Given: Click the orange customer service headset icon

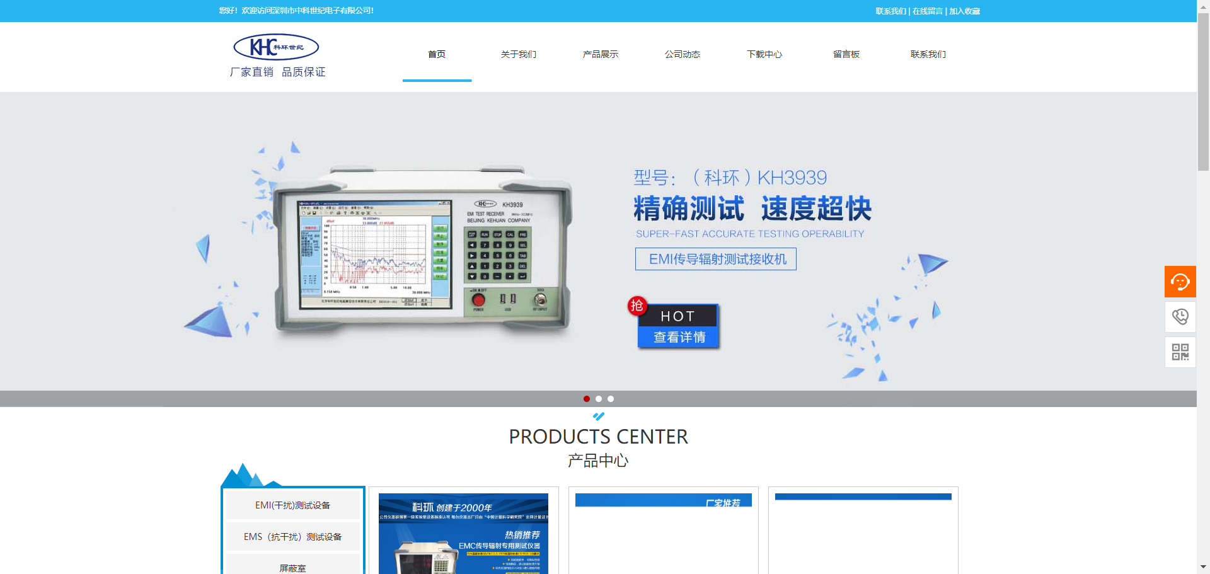Looking at the screenshot, I should pyautogui.click(x=1180, y=282).
